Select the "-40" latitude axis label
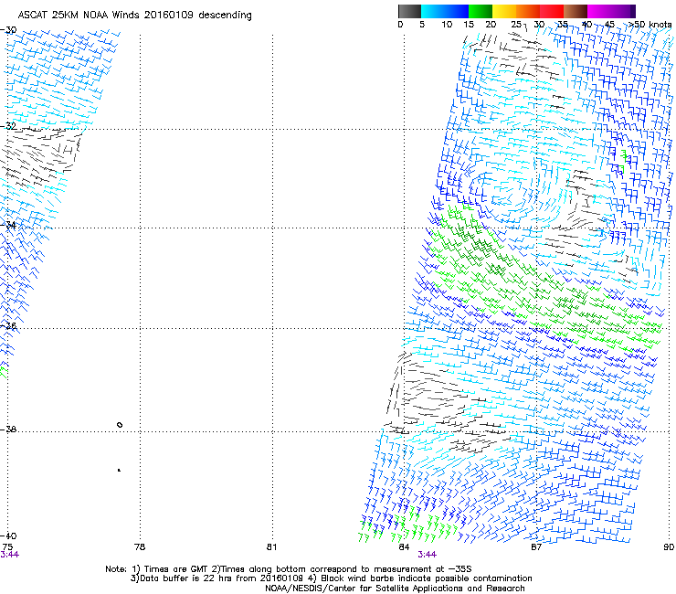676x594 pixels. click(8, 536)
